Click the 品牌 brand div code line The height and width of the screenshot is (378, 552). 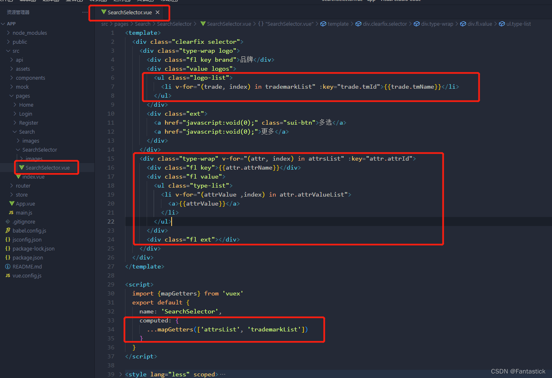point(210,60)
